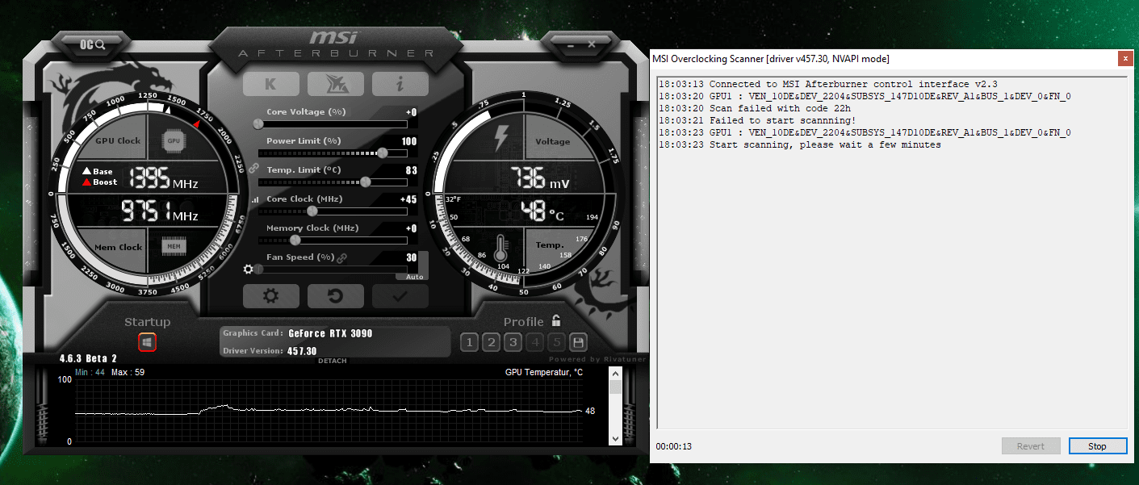Save profile using the floppy disk icon
This screenshot has height=485, width=1139.
pos(578,342)
